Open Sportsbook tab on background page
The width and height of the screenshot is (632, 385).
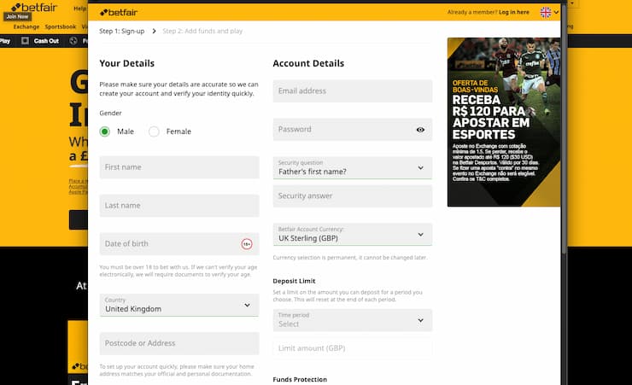[x=61, y=26]
